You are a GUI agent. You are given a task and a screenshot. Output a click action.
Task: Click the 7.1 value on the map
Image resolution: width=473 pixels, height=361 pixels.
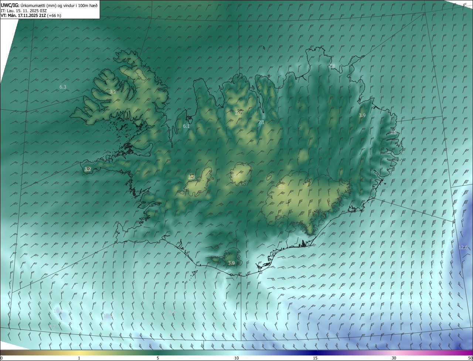point(261,122)
